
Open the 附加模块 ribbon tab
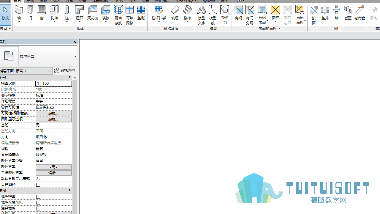coord(162,1)
